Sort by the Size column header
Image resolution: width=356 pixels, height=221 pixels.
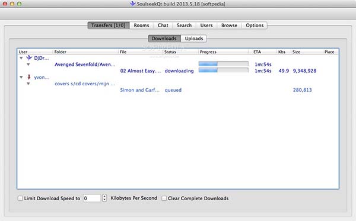coord(307,52)
